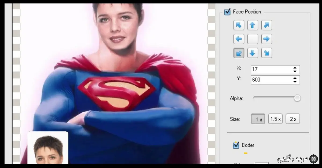This screenshot has width=322, height=168.
Task: Increase X value with up spinner
Action: click(x=295, y=68)
